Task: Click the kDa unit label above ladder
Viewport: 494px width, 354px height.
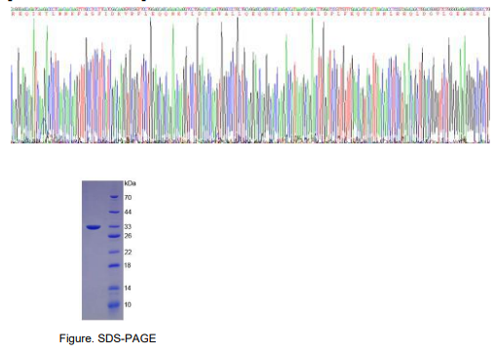Action: click(x=130, y=183)
